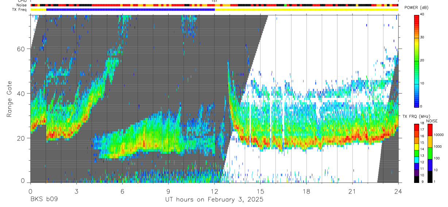Click UT hour tick label 21

[352, 191]
